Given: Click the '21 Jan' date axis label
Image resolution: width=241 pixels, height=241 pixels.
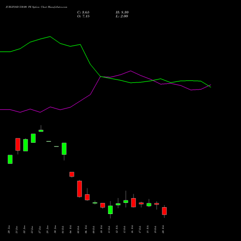Looking at the screenshot, I should 17,229.
